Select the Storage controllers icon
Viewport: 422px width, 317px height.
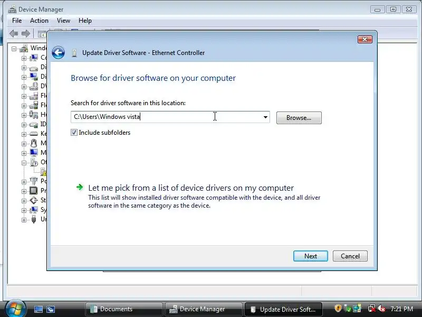34,200
